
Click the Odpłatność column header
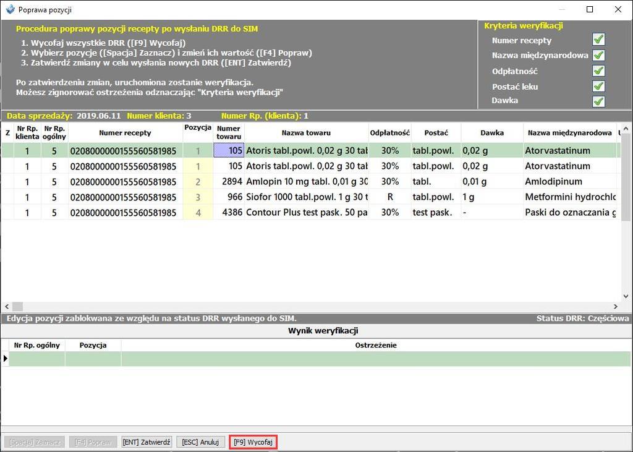point(390,133)
